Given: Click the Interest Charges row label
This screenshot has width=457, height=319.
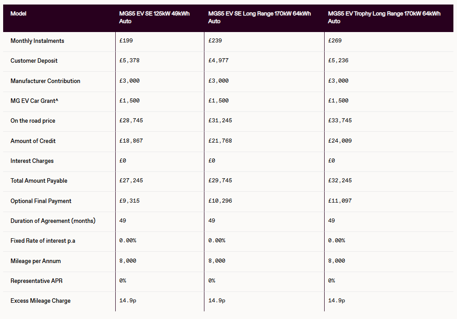Looking at the screenshot, I should coord(32,161).
